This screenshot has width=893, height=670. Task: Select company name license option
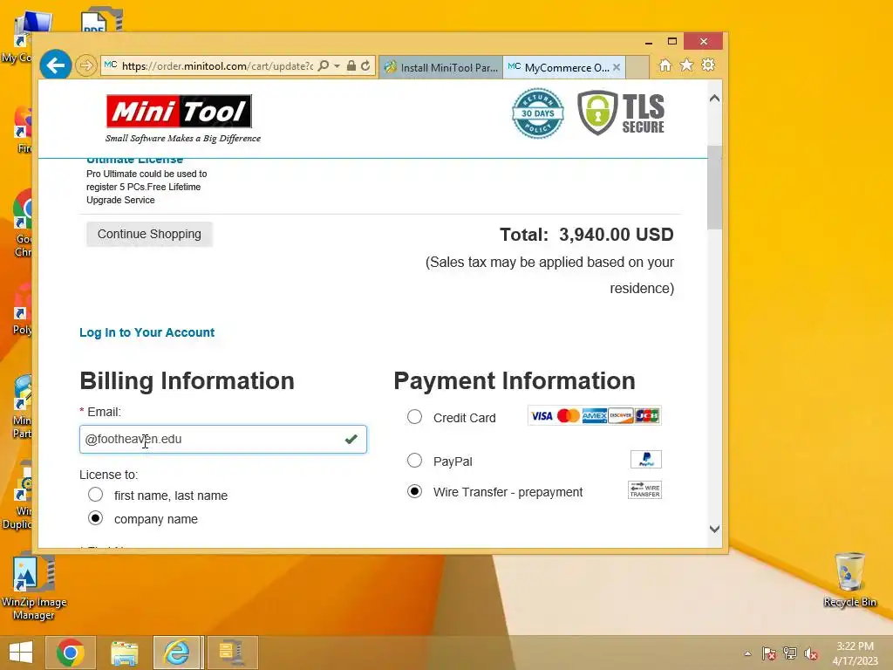[96, 518]
